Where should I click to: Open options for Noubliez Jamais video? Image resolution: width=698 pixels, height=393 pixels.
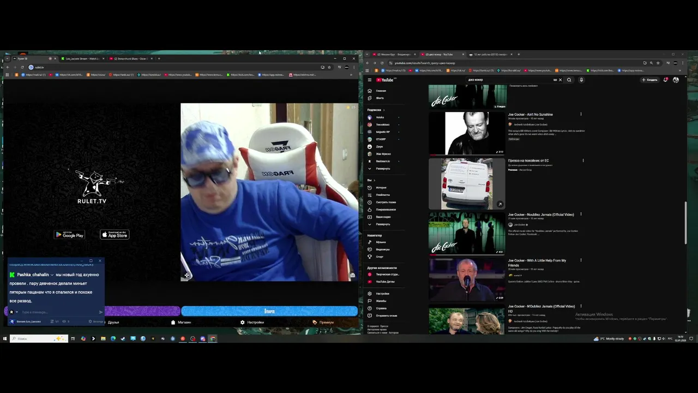[581, 215]
